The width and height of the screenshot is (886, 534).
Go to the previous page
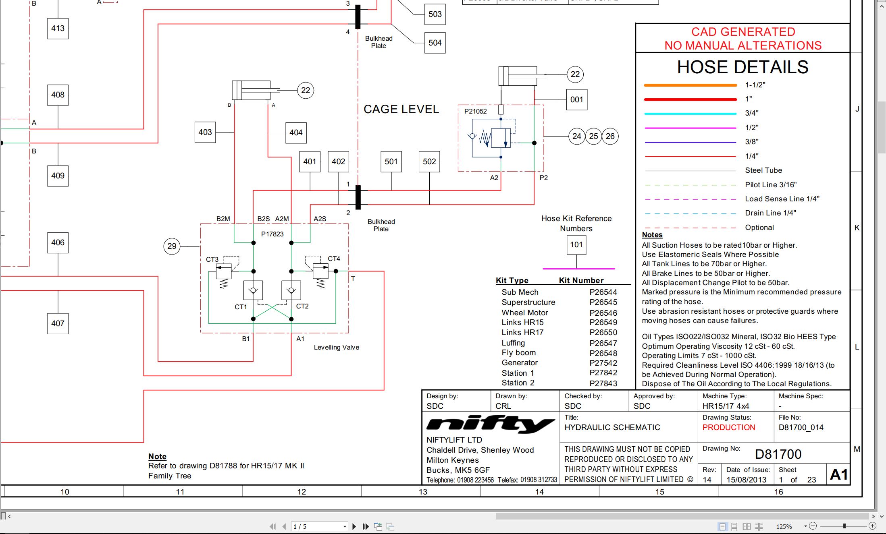[285, 526]
